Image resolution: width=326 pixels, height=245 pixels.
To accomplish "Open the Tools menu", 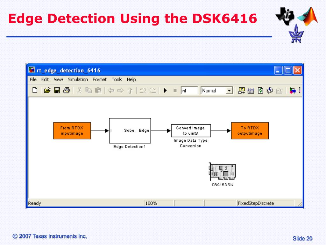I will tap(117, 79).
